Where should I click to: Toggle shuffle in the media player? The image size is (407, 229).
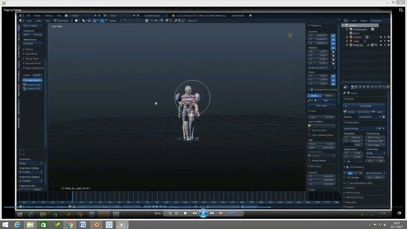[170, 214]
